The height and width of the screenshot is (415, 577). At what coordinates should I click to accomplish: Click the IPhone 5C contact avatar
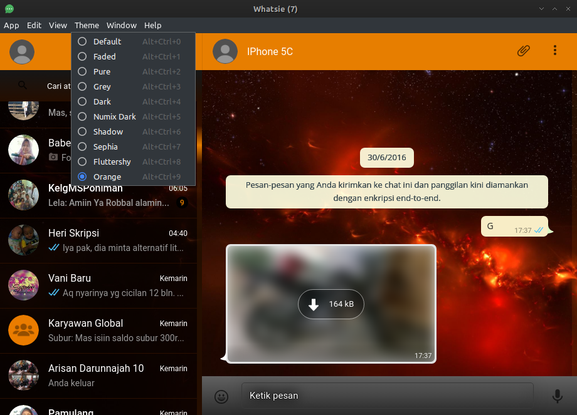coord(225,51)
